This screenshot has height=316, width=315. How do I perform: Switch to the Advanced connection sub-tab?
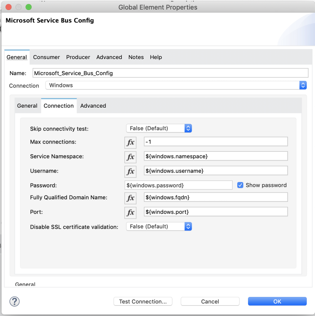93,106
